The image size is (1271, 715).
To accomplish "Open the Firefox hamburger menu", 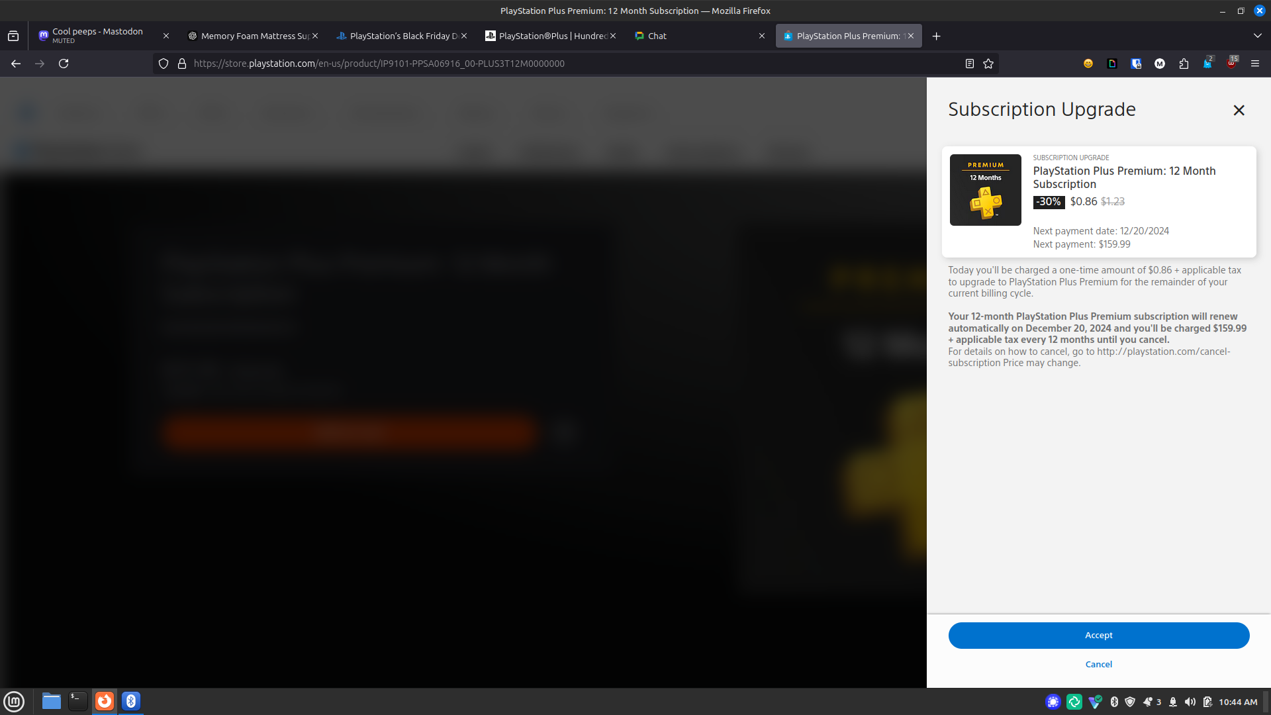I will pyautogui.click(x=1254, y=64).
